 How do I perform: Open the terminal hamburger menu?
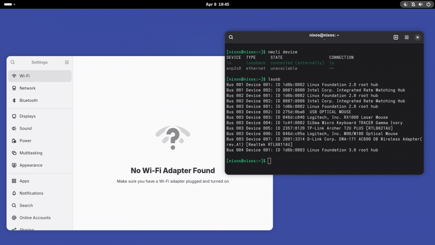(407, 37)
